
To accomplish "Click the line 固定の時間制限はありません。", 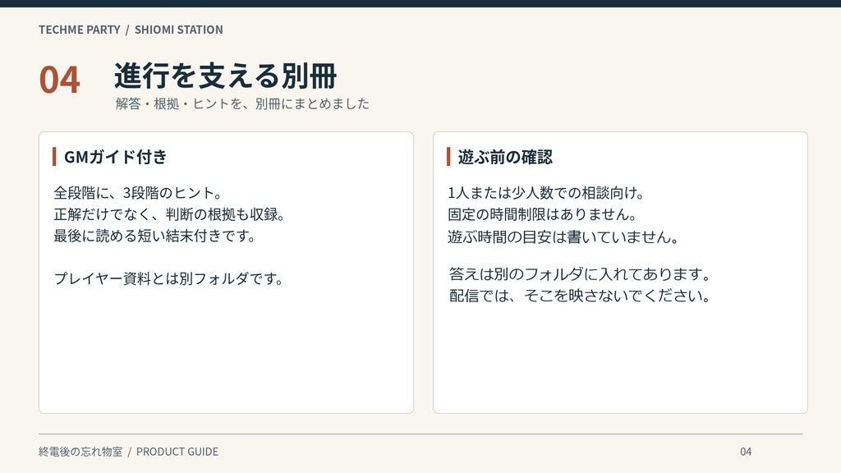I will 542,214.
